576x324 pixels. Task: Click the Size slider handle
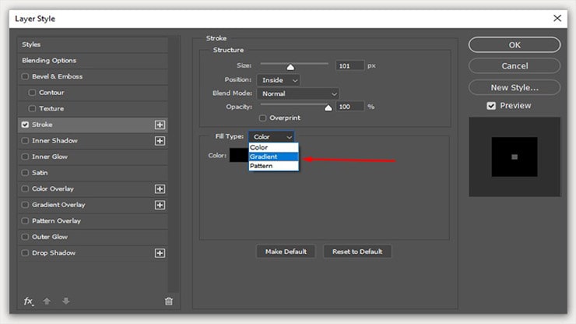pyautogui.click(x=290, y=67)
